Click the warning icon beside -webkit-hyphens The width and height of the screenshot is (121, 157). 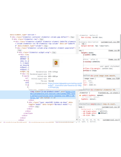pos(80,95)
